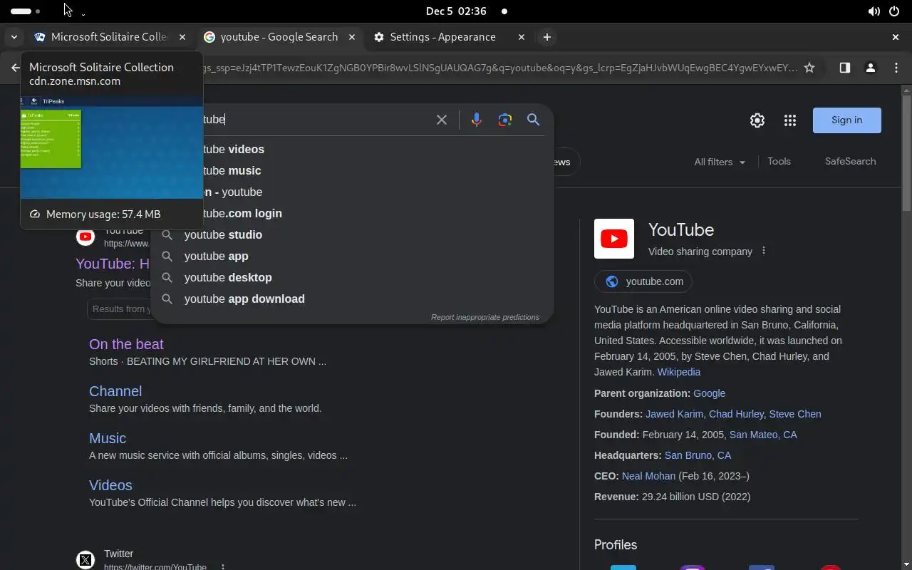912x570 pixels.
Task: Click the Chad Hurley founder link
Action: [x=736, y=414]
